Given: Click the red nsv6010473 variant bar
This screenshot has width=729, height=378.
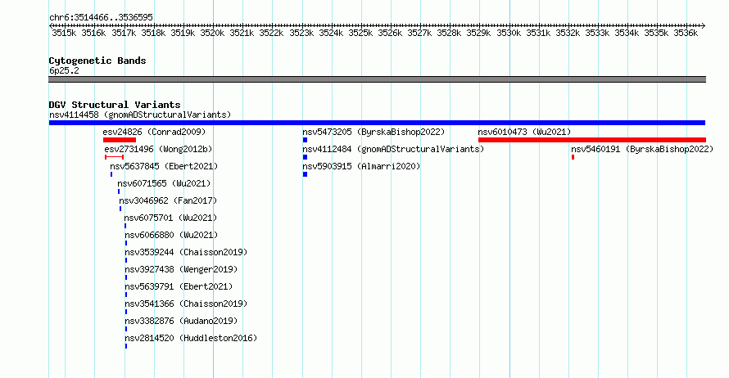Looking at the screenshot, I should [592, 140].
